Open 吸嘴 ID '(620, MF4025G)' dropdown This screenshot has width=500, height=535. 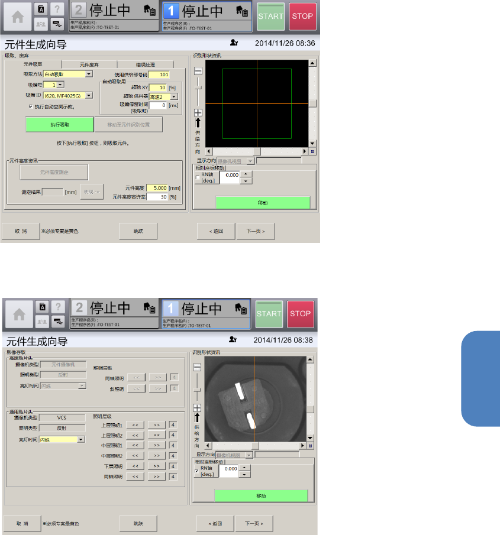click(89, 96)
